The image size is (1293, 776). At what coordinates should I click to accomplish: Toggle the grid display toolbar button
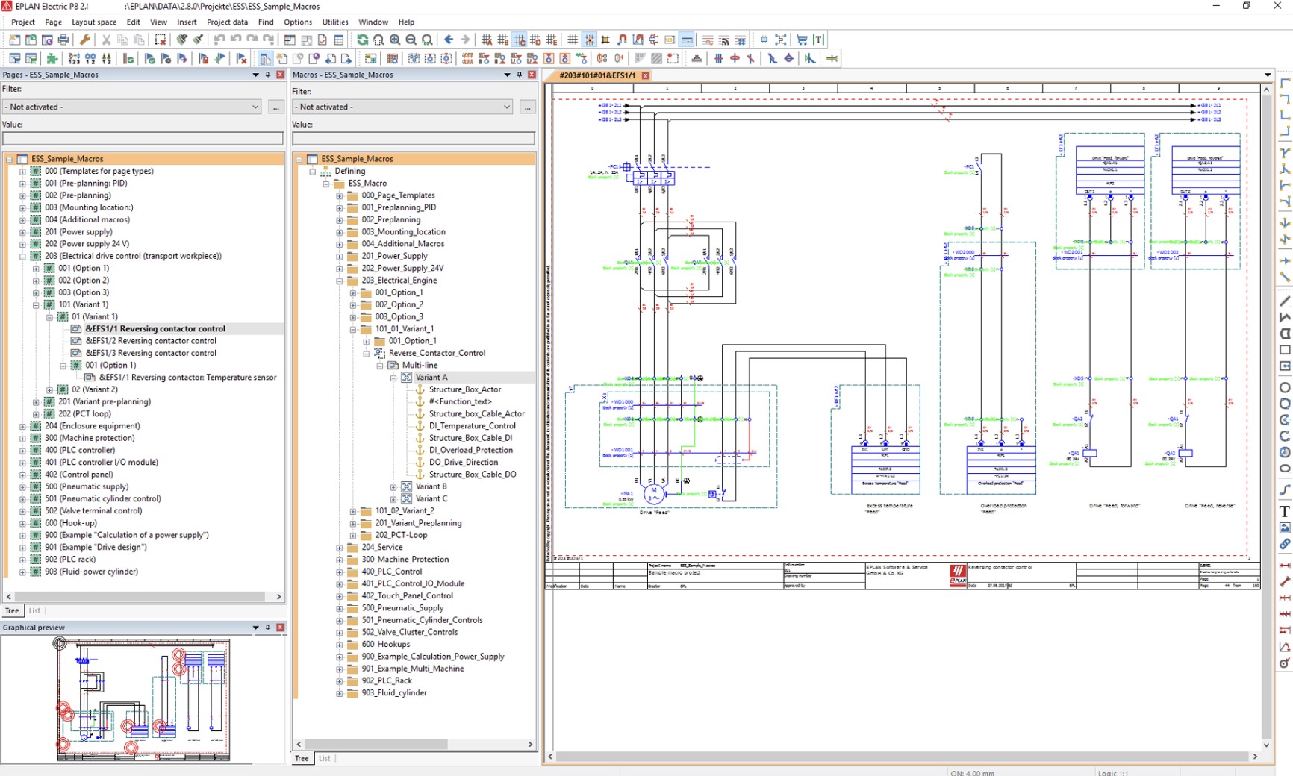point(573,40)
